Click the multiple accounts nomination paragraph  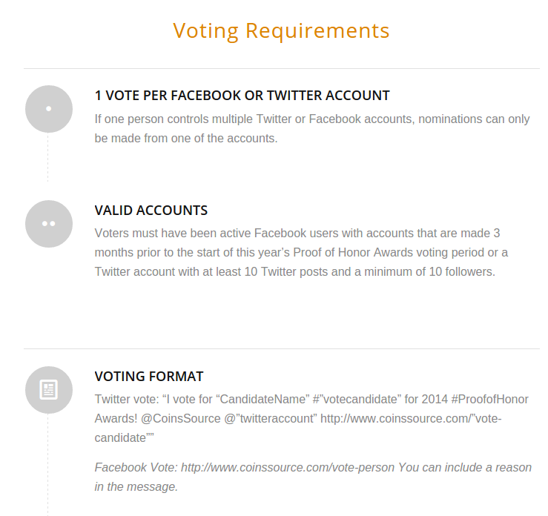pyautogui.click(x=312, y=128)
